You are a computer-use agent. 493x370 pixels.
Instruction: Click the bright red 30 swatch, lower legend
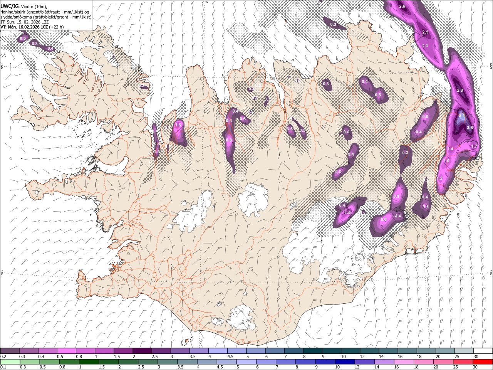(x=483, y=362)
